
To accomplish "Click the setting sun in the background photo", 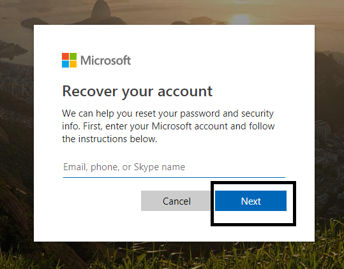I will pyautogui.click(x=241, y=19).
